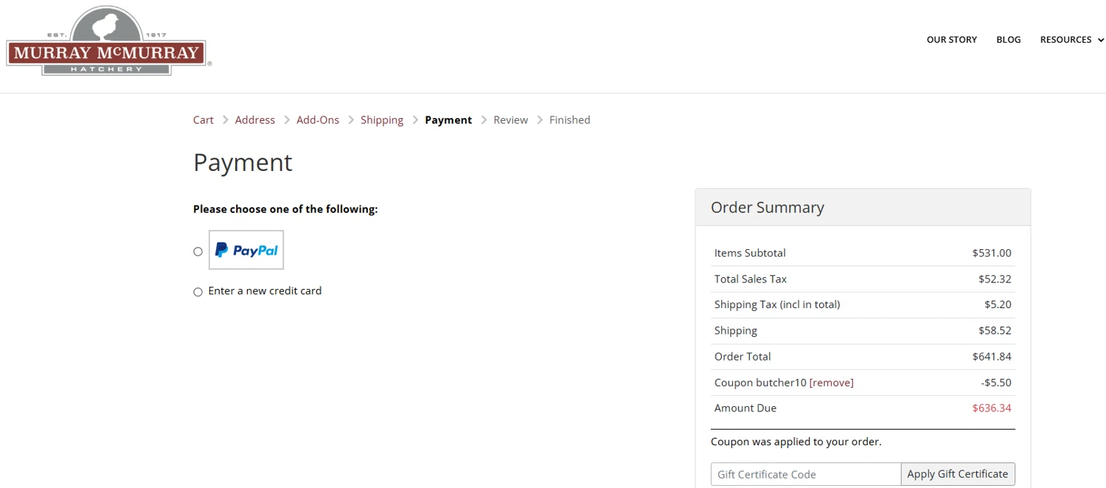
Task: Click the Review breadcrumb step
Action: pos(511,119)
